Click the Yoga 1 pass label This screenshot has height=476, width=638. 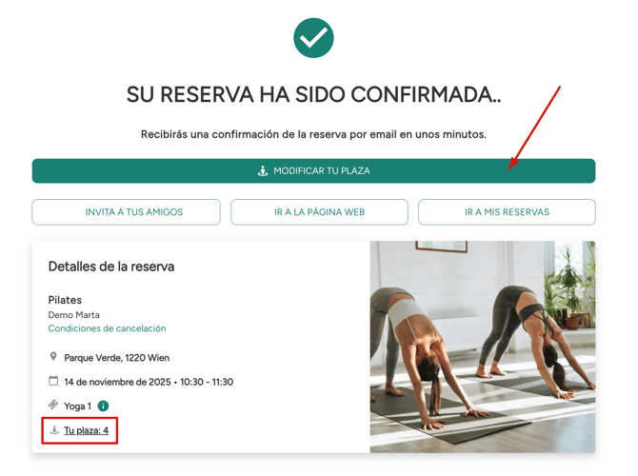pyautogui.click(x=78, y=406)
